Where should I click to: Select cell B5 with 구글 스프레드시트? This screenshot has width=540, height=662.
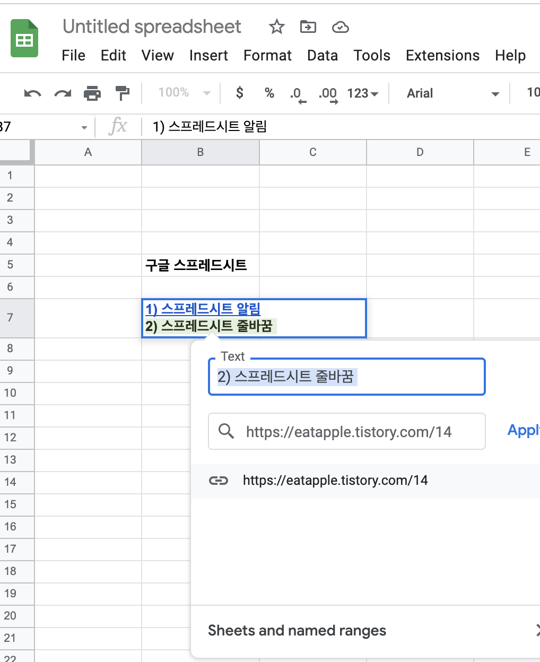point(201,265)
